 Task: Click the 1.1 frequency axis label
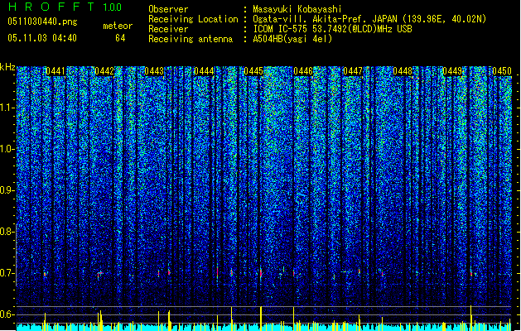[x=7, y=108]
